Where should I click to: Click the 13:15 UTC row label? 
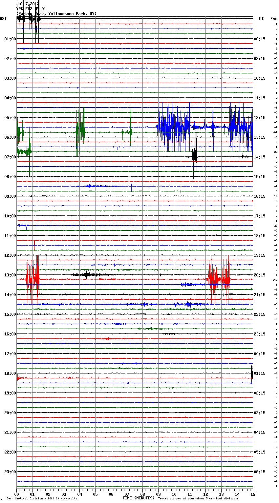[x=260, y=137]
